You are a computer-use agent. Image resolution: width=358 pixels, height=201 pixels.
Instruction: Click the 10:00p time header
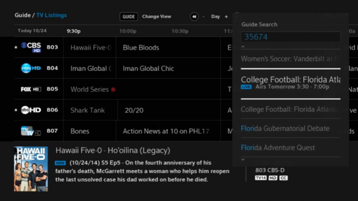(128, 31)
